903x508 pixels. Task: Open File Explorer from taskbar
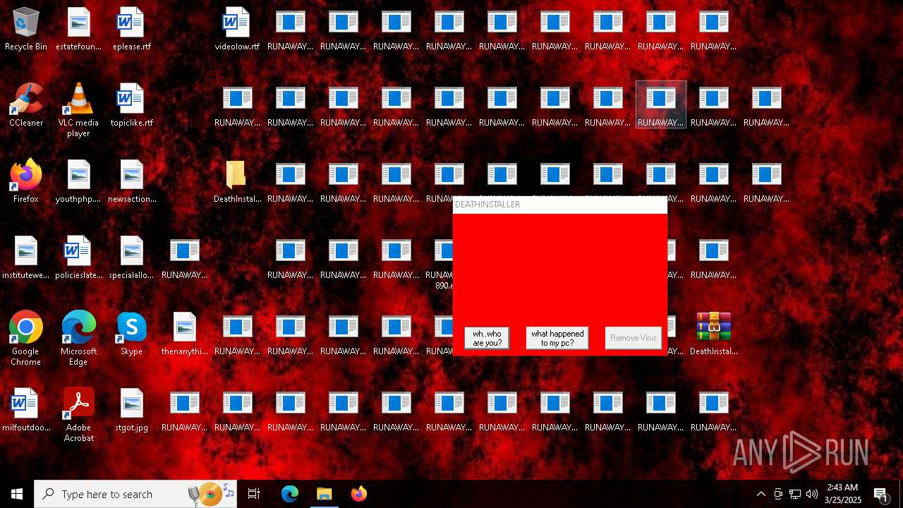[x=324, y=494]
